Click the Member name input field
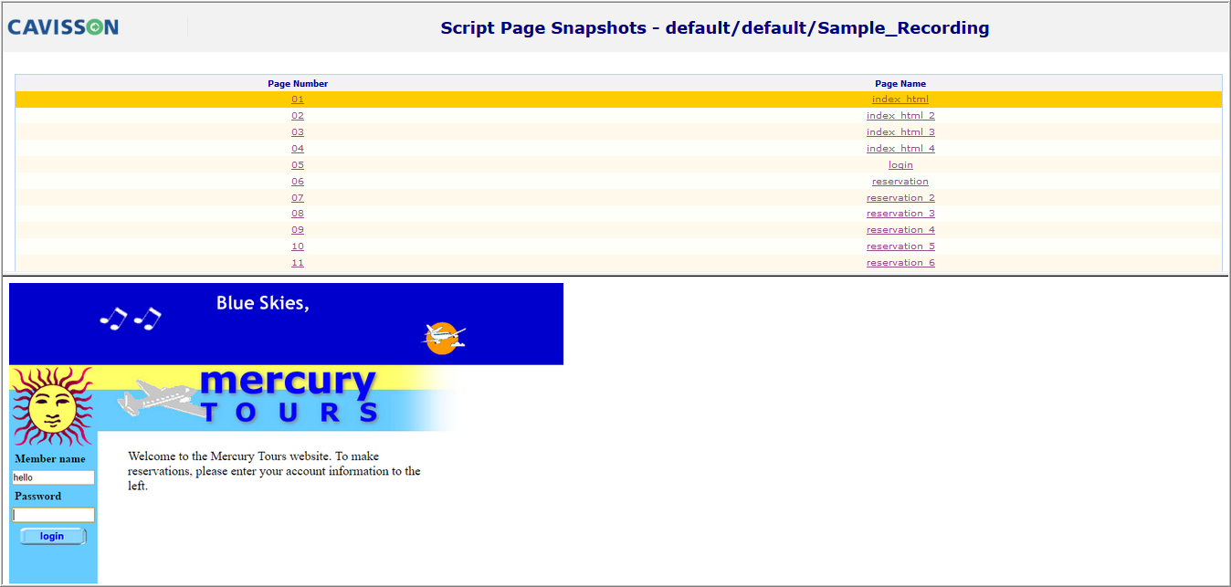 click(x=53, y=477)
